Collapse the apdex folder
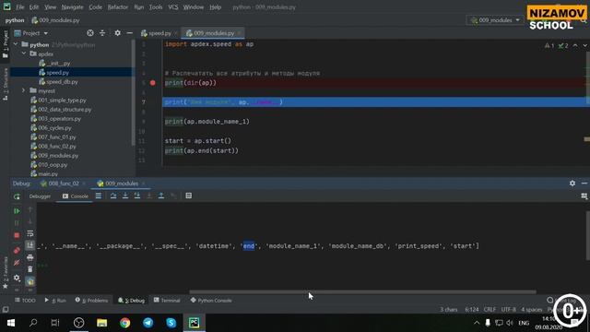The image size is (590, 332). click(24, 53)
